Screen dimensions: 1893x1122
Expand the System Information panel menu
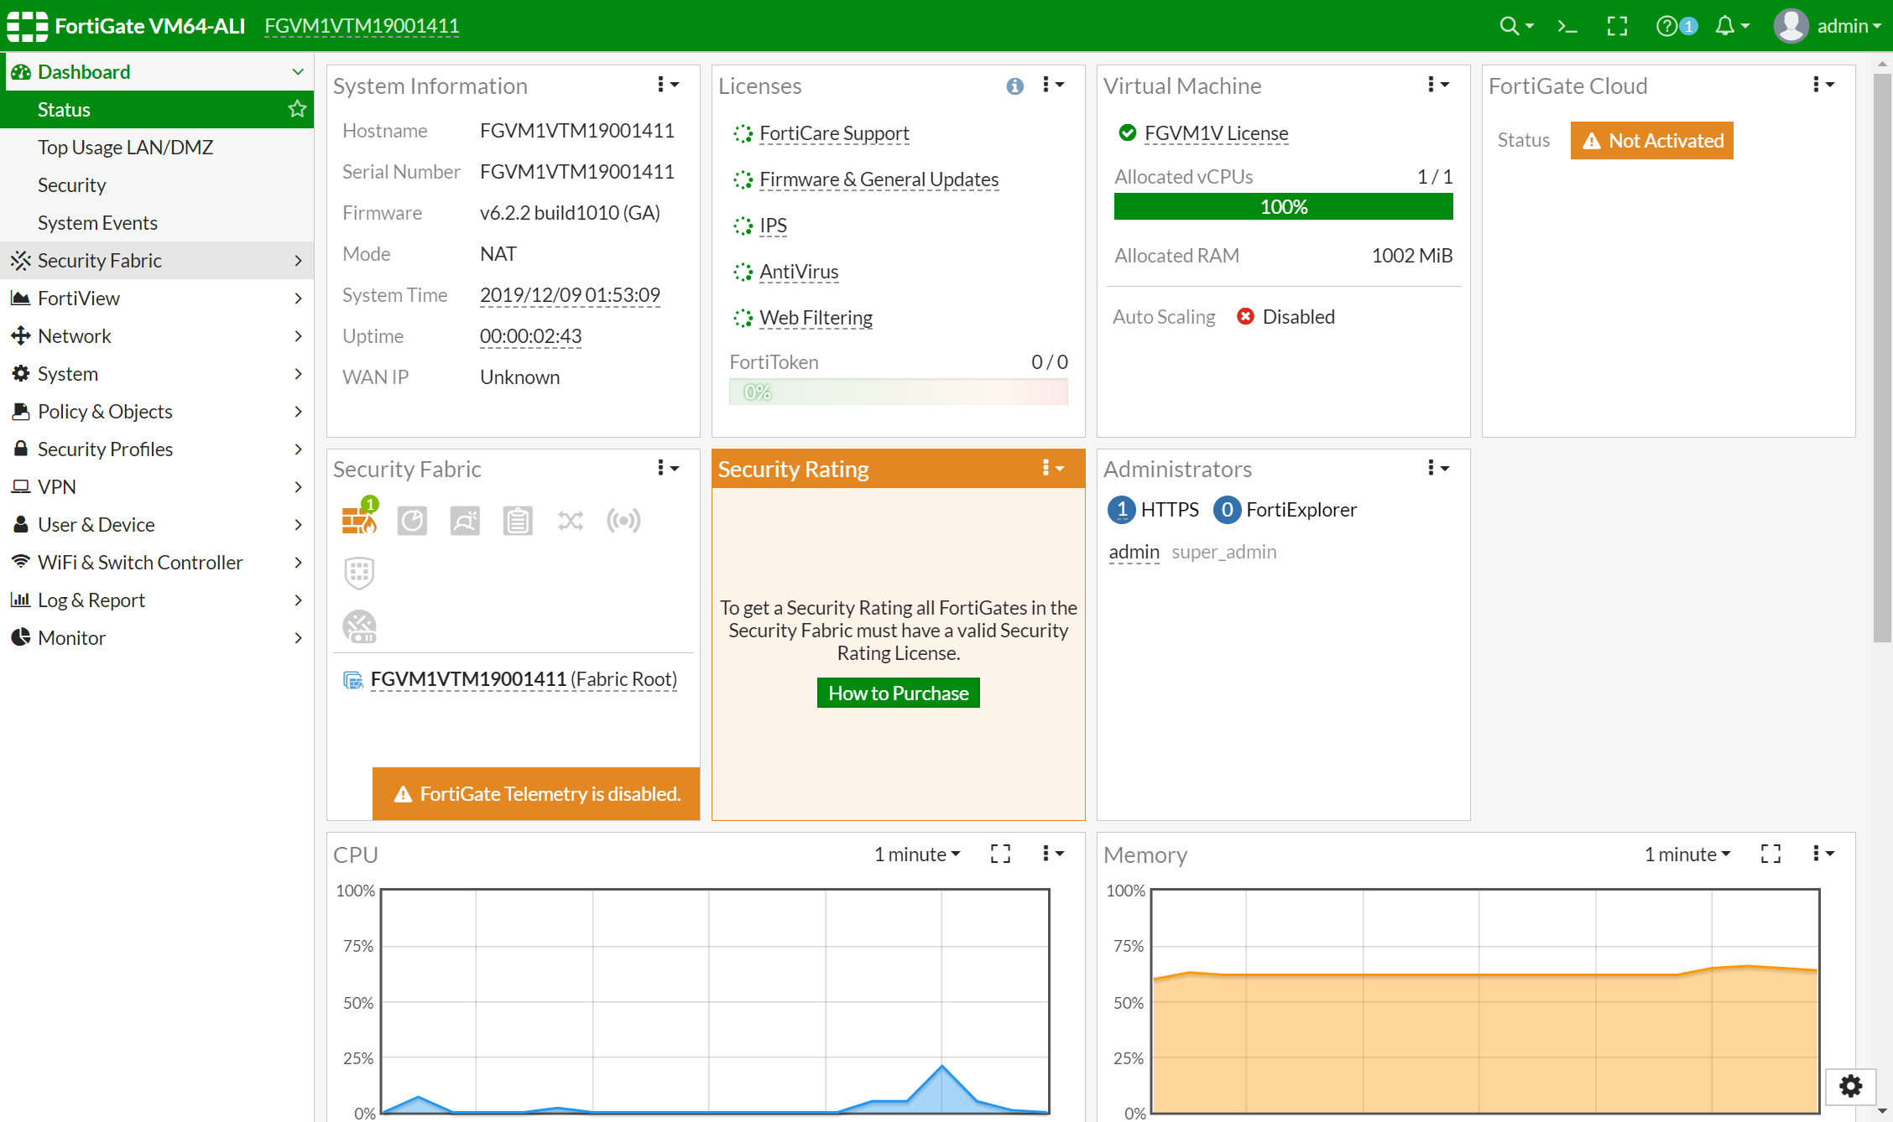[666, 84]
